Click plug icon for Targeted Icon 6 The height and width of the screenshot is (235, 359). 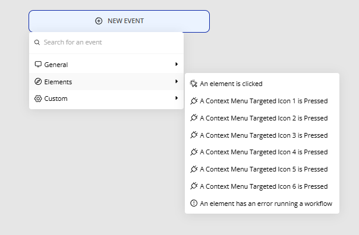pyautogui.click(x=194, y=186)
